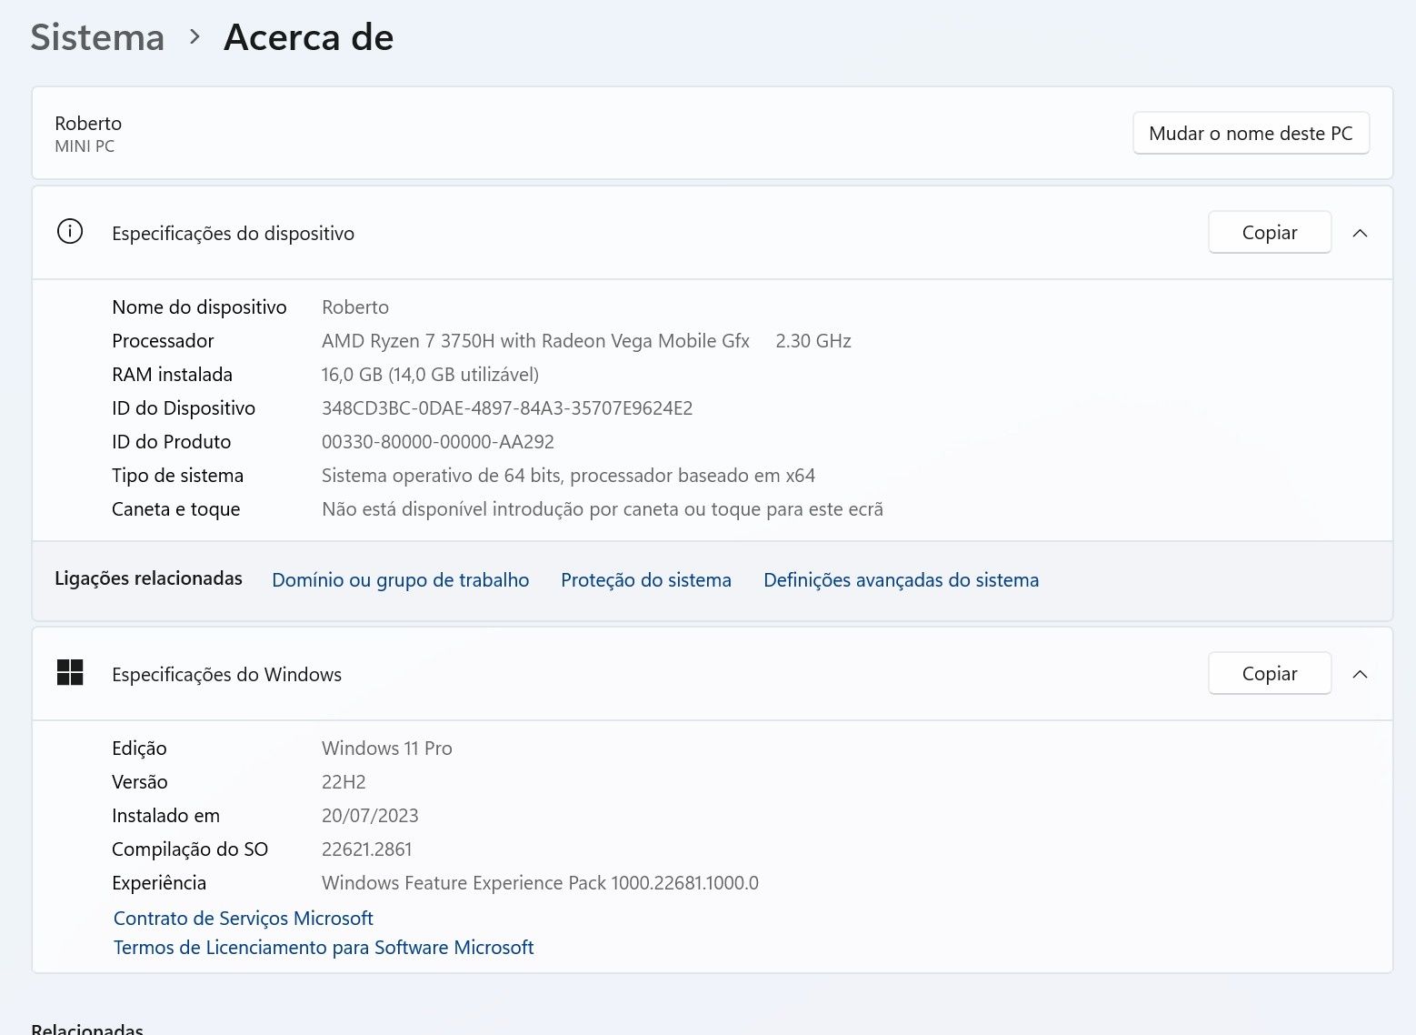Click the Roberto PC name in top card
The width and height of the screenshot is (1416, 1035).
click(x=88, y=124)
